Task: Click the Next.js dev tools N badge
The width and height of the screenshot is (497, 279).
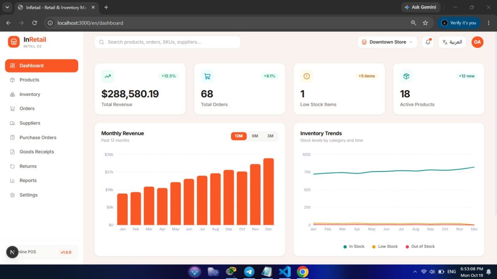Action: click(x=12, y=252)
